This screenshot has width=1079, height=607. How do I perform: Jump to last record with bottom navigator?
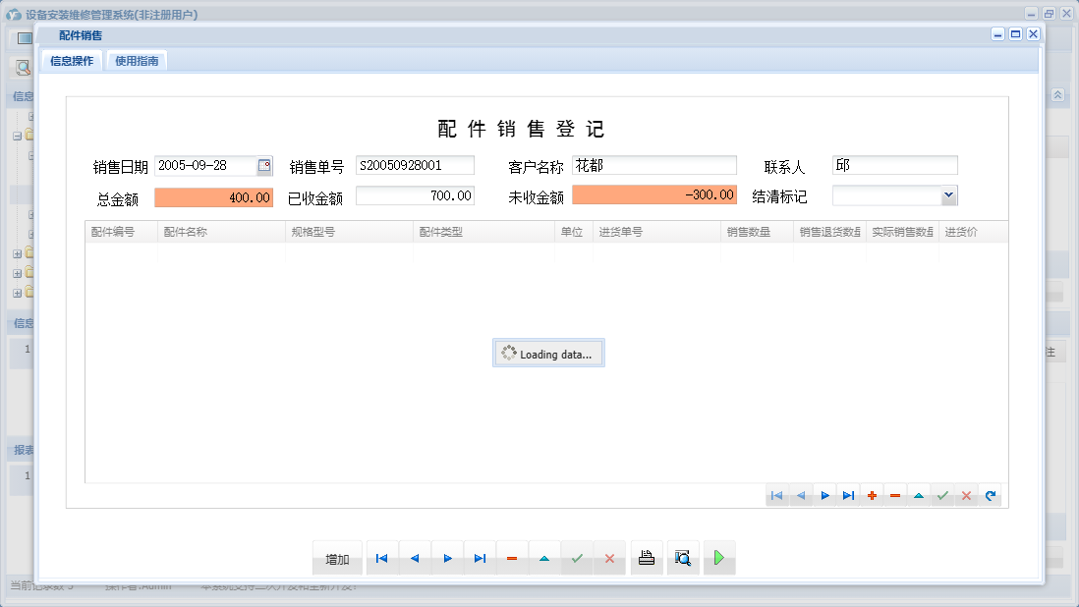[480, 557]
